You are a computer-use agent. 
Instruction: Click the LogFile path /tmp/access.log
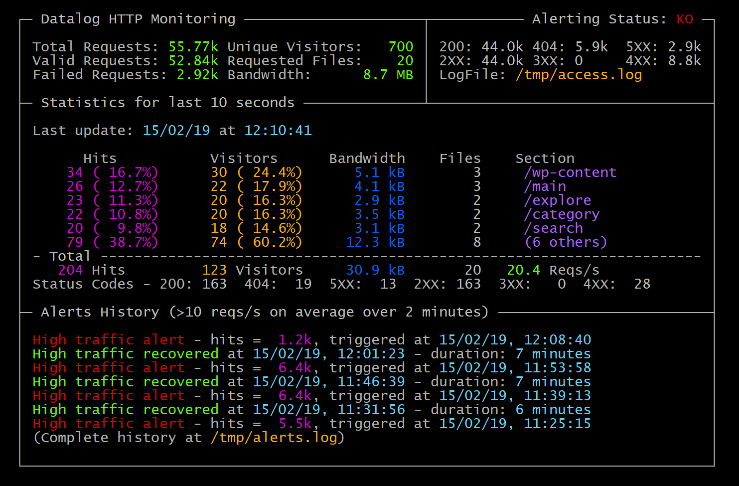click(x=579, y=75)
